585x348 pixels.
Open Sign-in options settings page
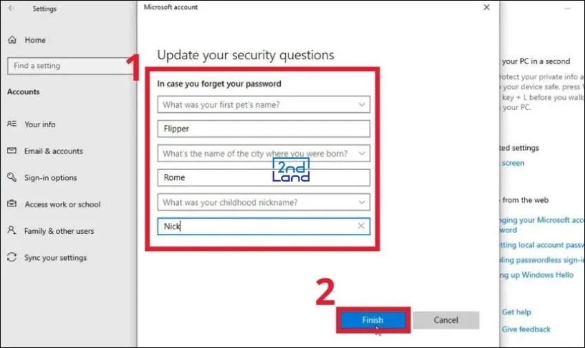click(50, 177)
